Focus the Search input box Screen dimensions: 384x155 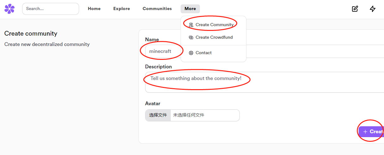[x=51, y=9]
